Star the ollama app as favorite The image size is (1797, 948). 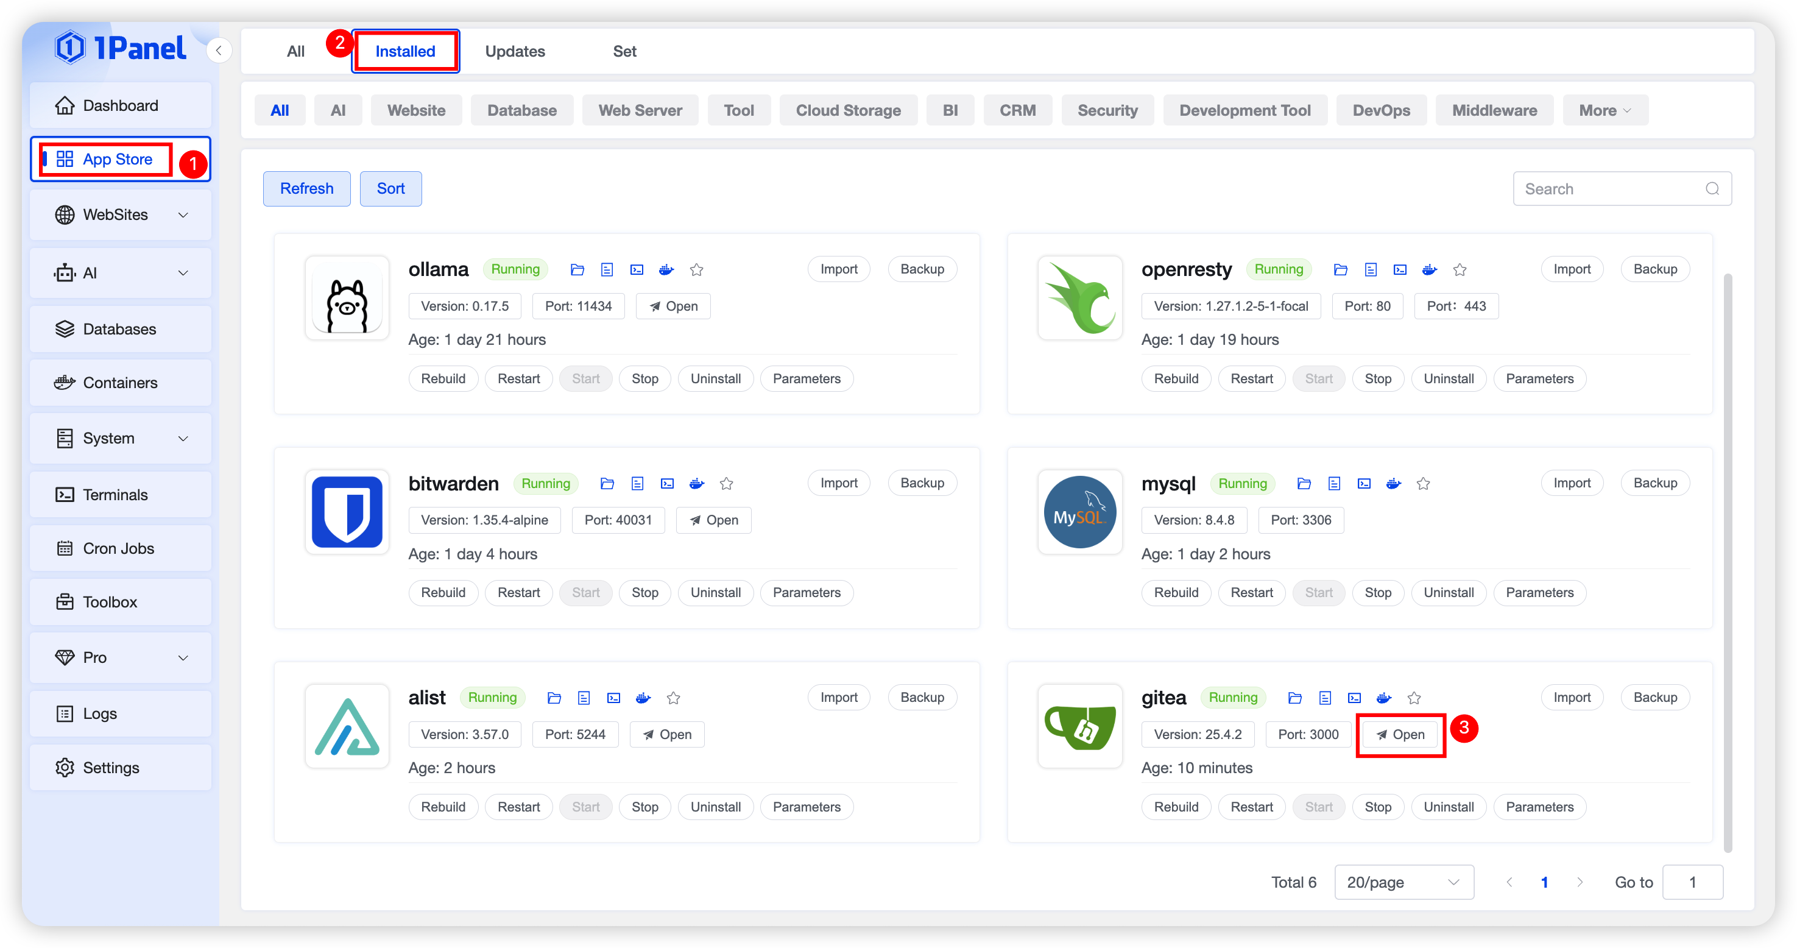(696, 269)
